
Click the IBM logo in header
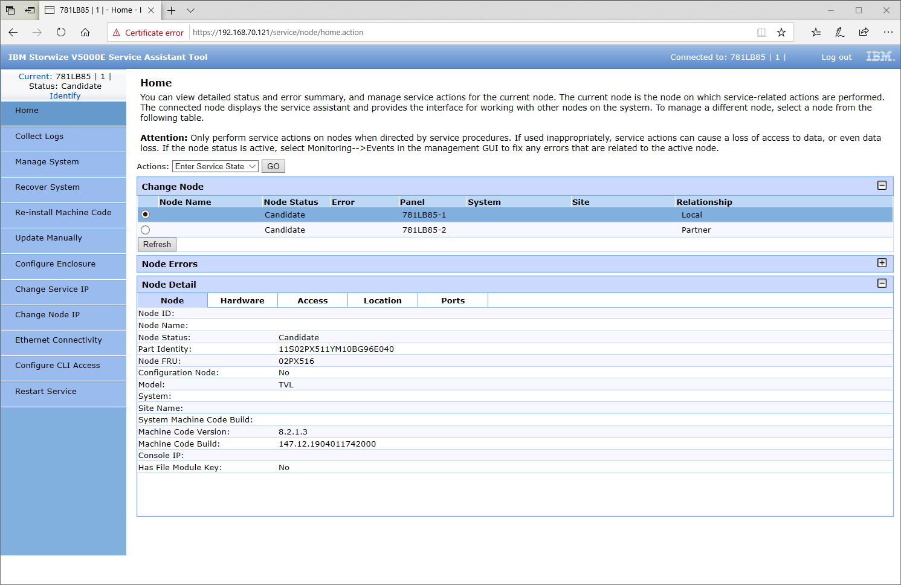[x=880, y=56]
